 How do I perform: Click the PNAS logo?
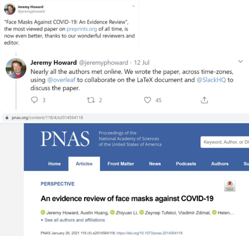pos(65,139)
